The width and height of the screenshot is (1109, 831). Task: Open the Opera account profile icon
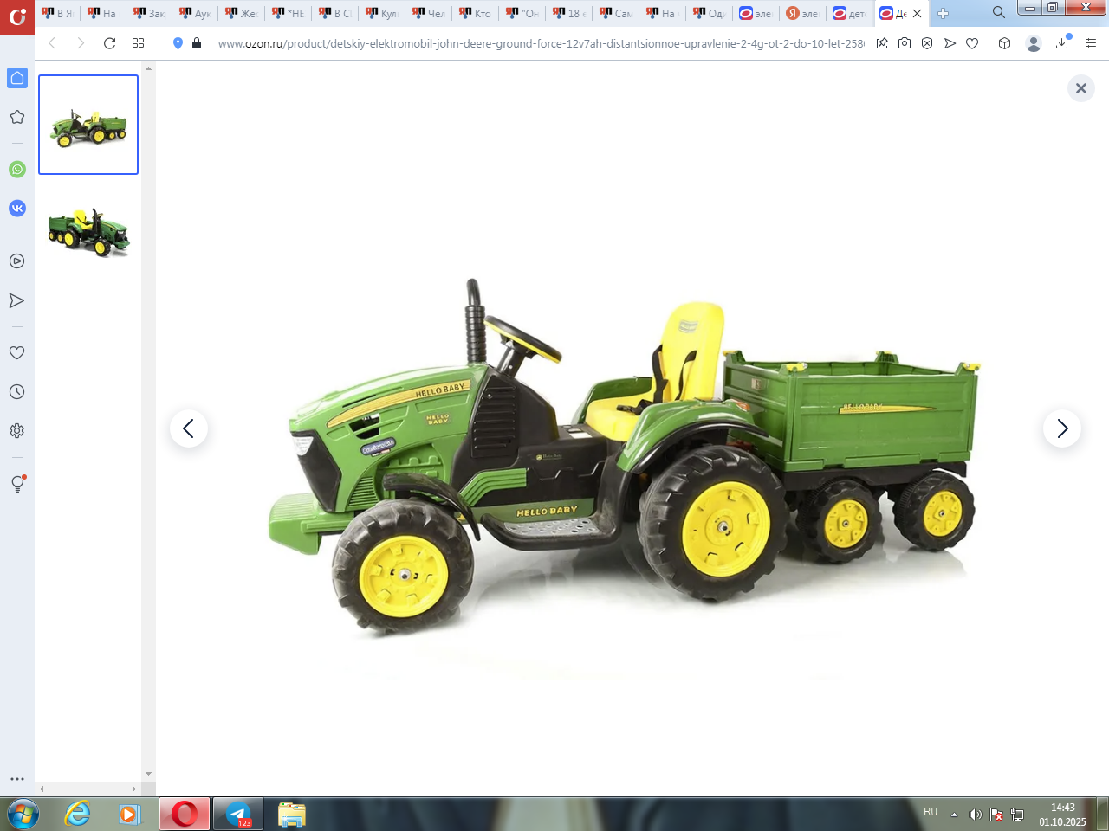tap(1033, 43)
